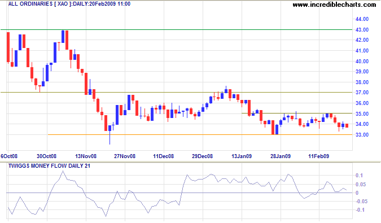Select the 29Dec08 date axis label
Image resolution: width=381 pixels, height=223 pixels.
pyautogui.click(x=203, y=156)
